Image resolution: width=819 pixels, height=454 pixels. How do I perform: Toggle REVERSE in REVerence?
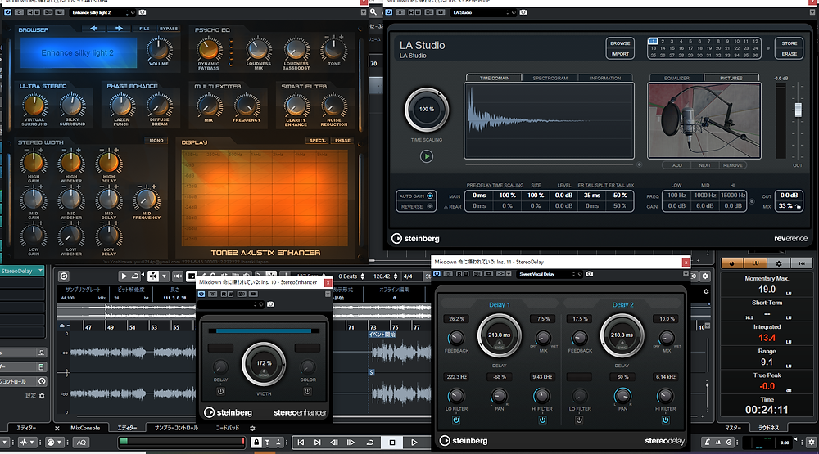430,206
